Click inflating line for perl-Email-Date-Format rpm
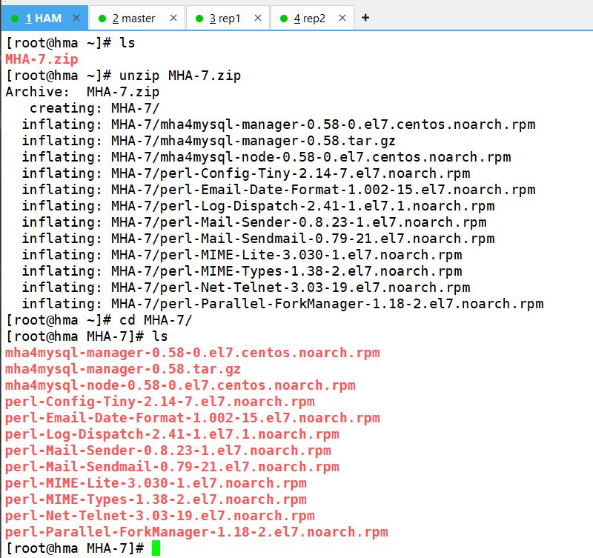This screenshot has width=593, height=558. (279, 190)
